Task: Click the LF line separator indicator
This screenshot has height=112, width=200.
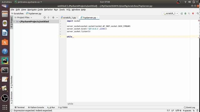Action: tap(172, 111)
